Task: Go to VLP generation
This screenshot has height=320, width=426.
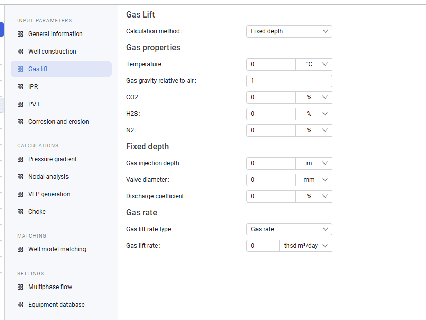Action: click(x=61, y=194)
